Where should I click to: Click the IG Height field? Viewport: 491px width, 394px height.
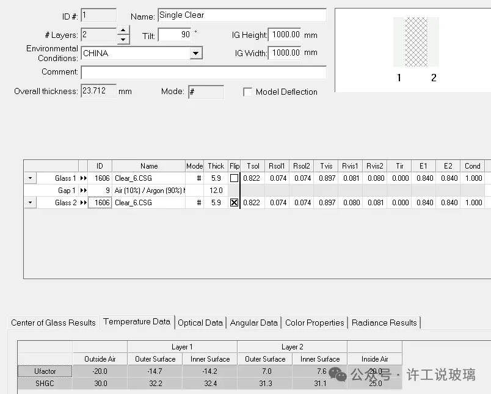tap(285, 35)
